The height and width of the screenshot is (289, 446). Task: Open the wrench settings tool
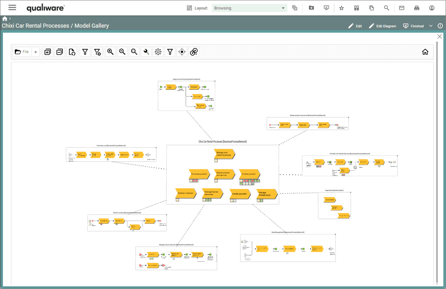click(x=146, y=52)
